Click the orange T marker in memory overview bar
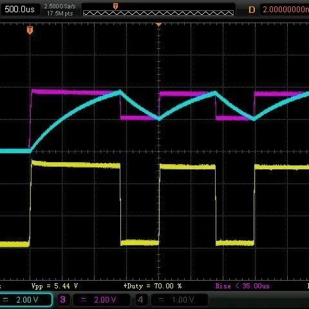The image size is (309, 309). 115,6
